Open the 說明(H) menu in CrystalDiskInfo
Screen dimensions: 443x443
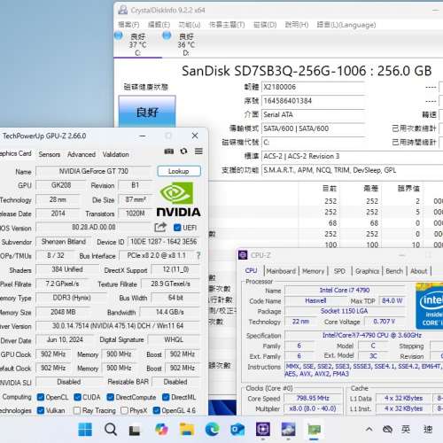(x=297, y=25)
